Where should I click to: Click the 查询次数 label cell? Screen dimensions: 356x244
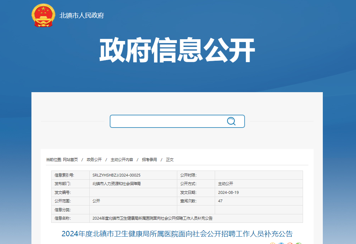[196, 201]
